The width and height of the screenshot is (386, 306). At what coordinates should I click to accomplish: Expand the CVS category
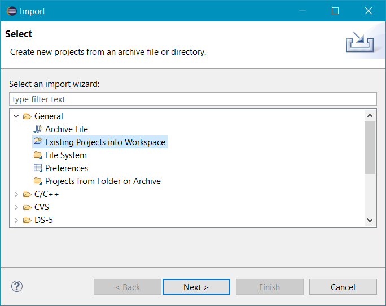click(16, 207)
